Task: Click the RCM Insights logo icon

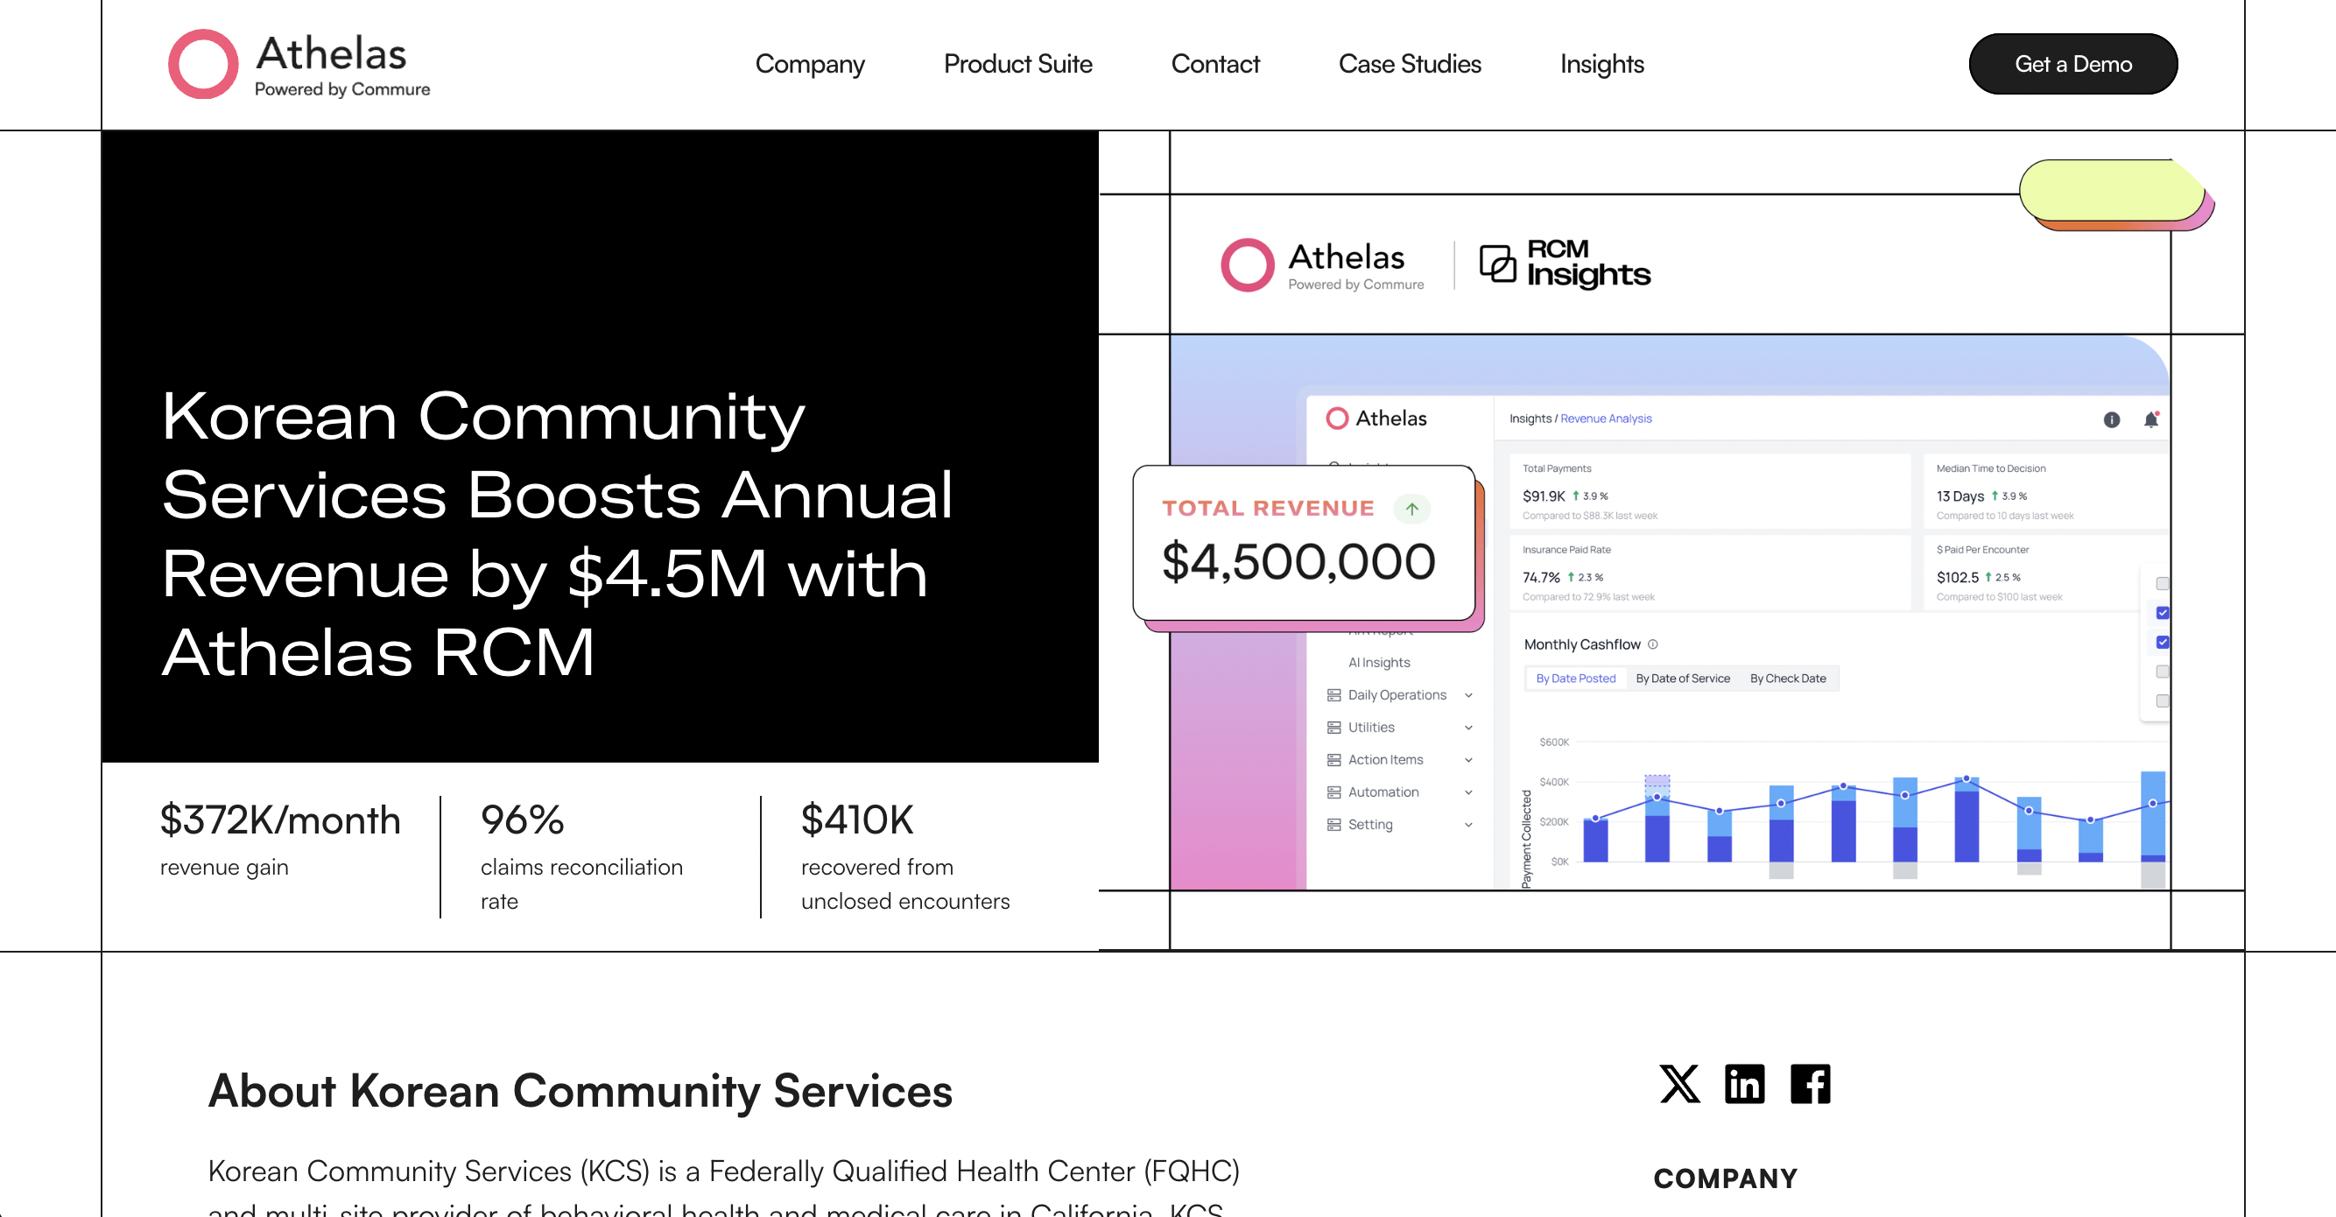Action: [1497, 264]
